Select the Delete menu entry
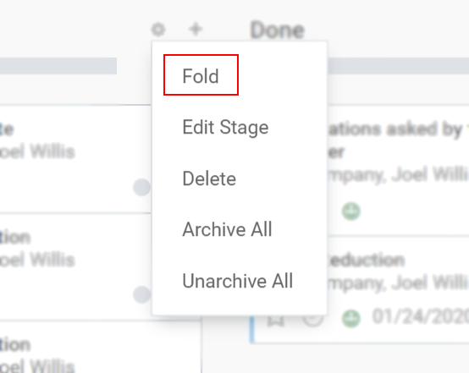Viewport: 469px width, 373px height. point(209,178)
